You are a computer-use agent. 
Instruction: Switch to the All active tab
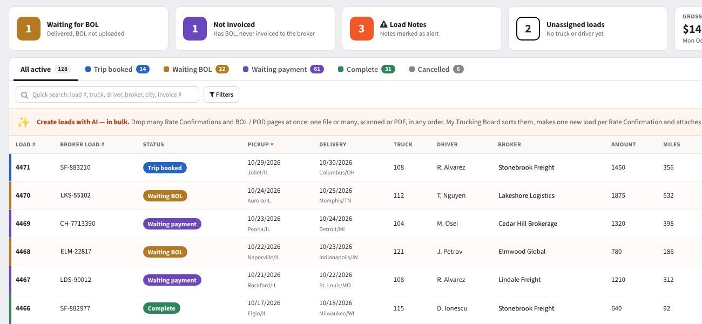pyautogui.click(x=45, y=69)
